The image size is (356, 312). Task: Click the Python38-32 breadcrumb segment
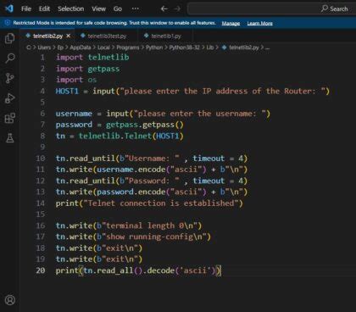(x=185, y=47)
